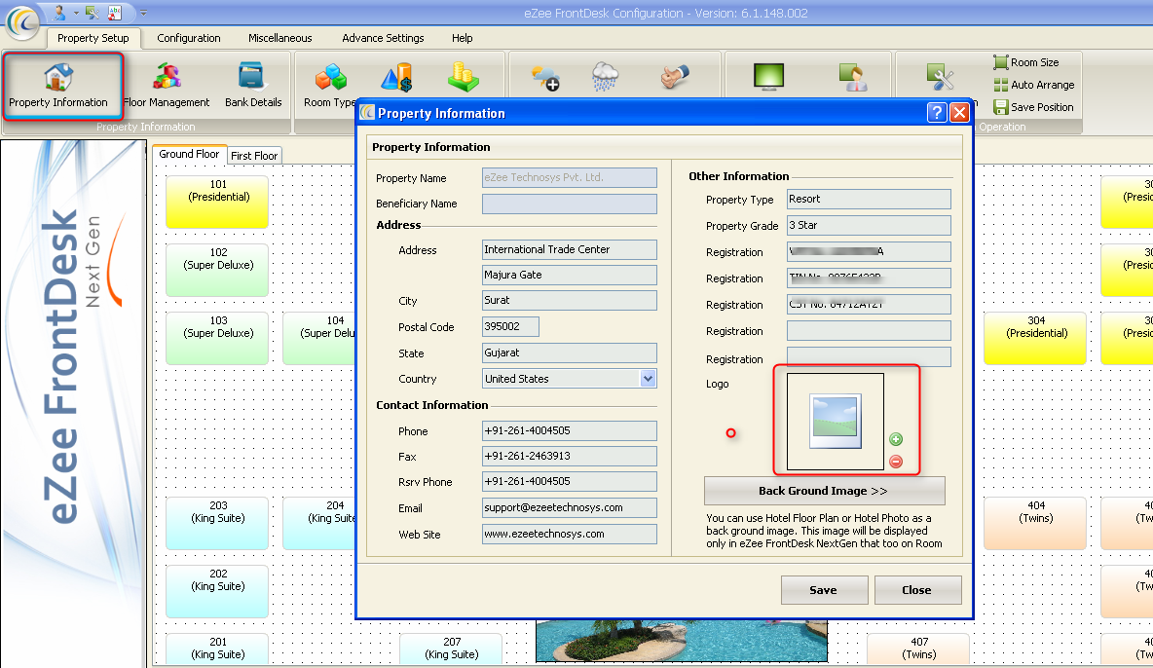Viewport: 1153px width, 668px height.
Task: Close the Property Information dialog with X
Action: coord(959,113)
